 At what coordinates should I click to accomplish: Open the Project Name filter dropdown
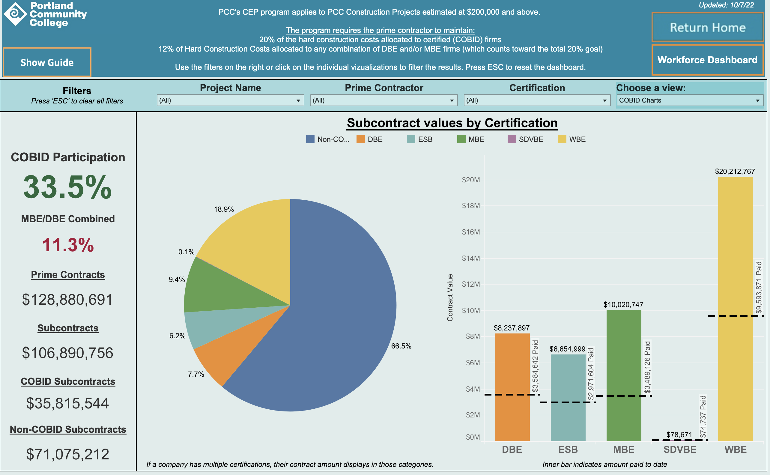[x=230, y=100]
